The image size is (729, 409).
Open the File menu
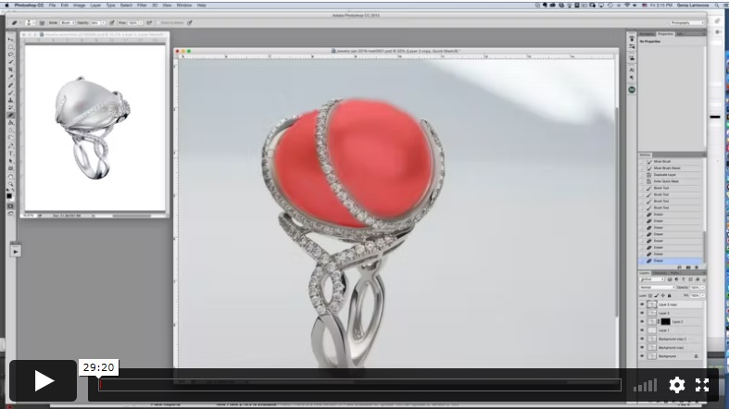pyautogui.click(x=52, y=6)
